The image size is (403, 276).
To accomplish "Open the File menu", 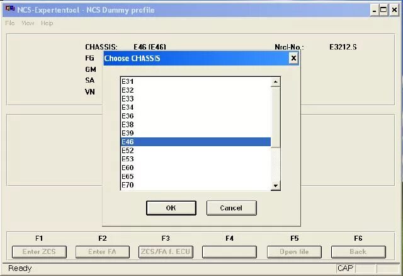I will pyautogui.click(x=10, y=23).
